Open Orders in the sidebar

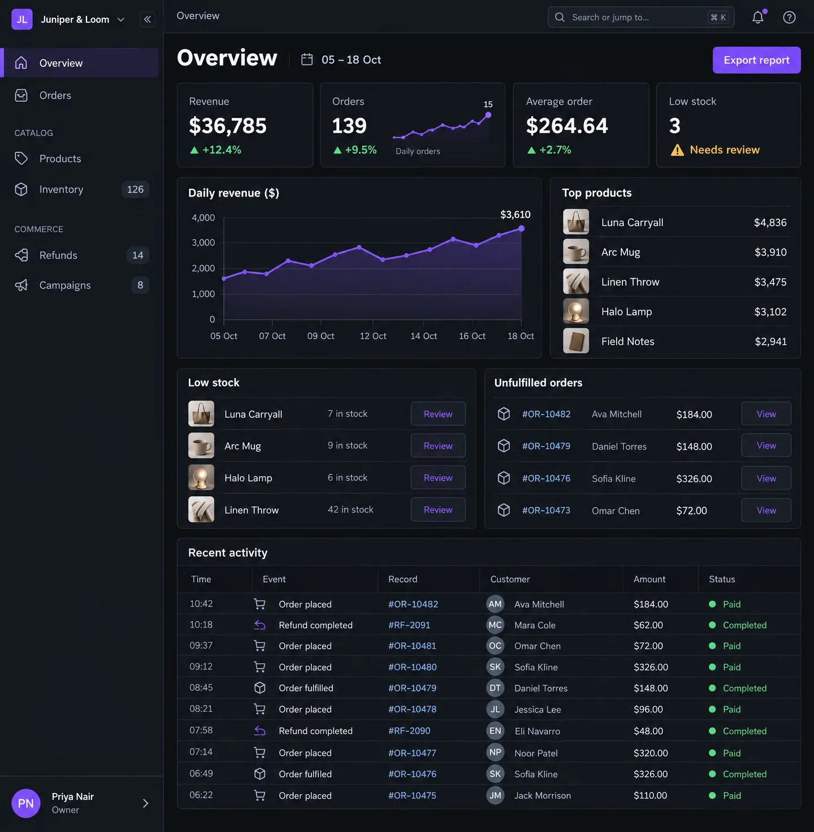click(x=80, y=96)
